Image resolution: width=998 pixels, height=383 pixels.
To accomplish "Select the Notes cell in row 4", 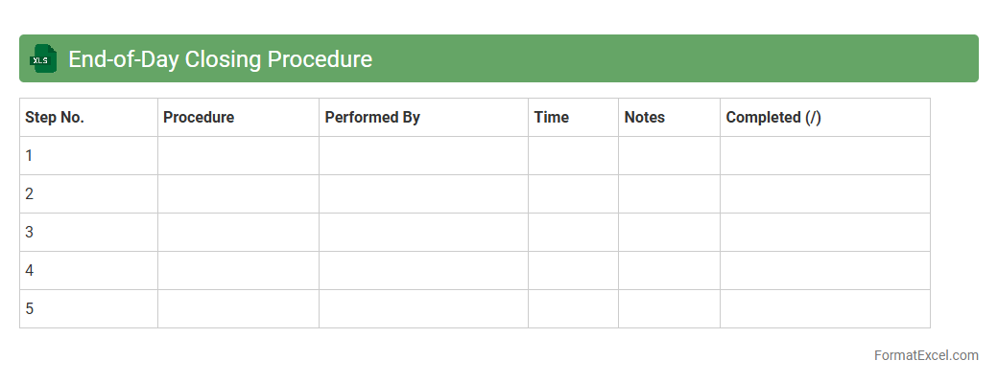I will point(669,271).
